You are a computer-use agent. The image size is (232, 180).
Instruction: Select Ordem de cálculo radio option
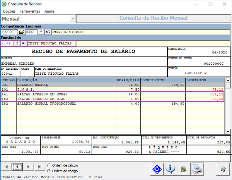coord(49,165)
